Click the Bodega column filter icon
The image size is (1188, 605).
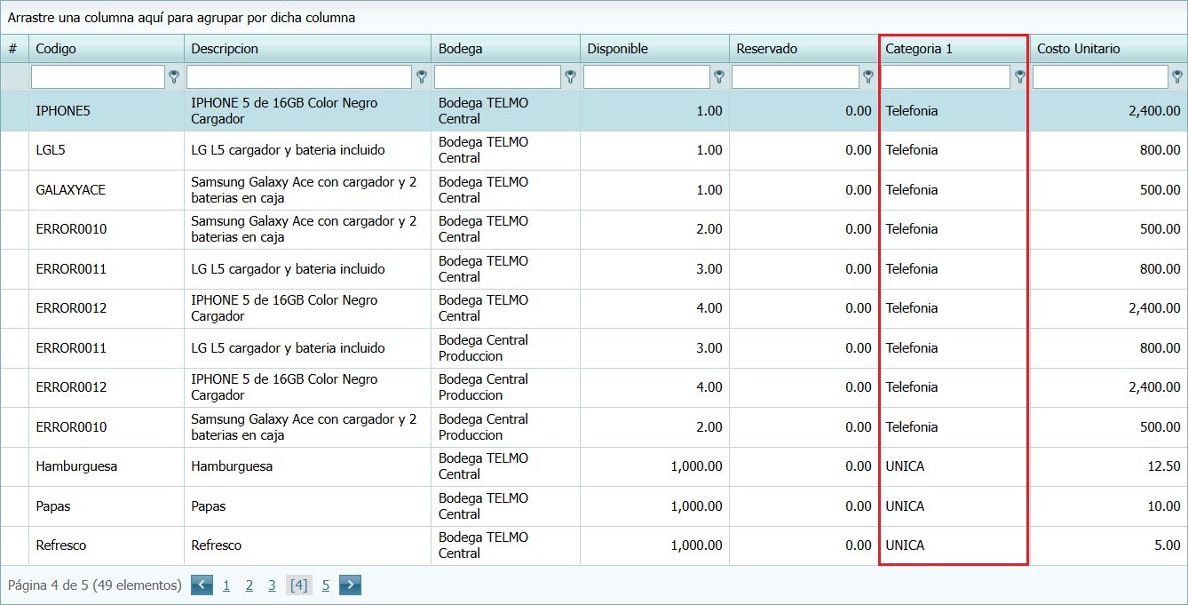click(x=570, y=77)
